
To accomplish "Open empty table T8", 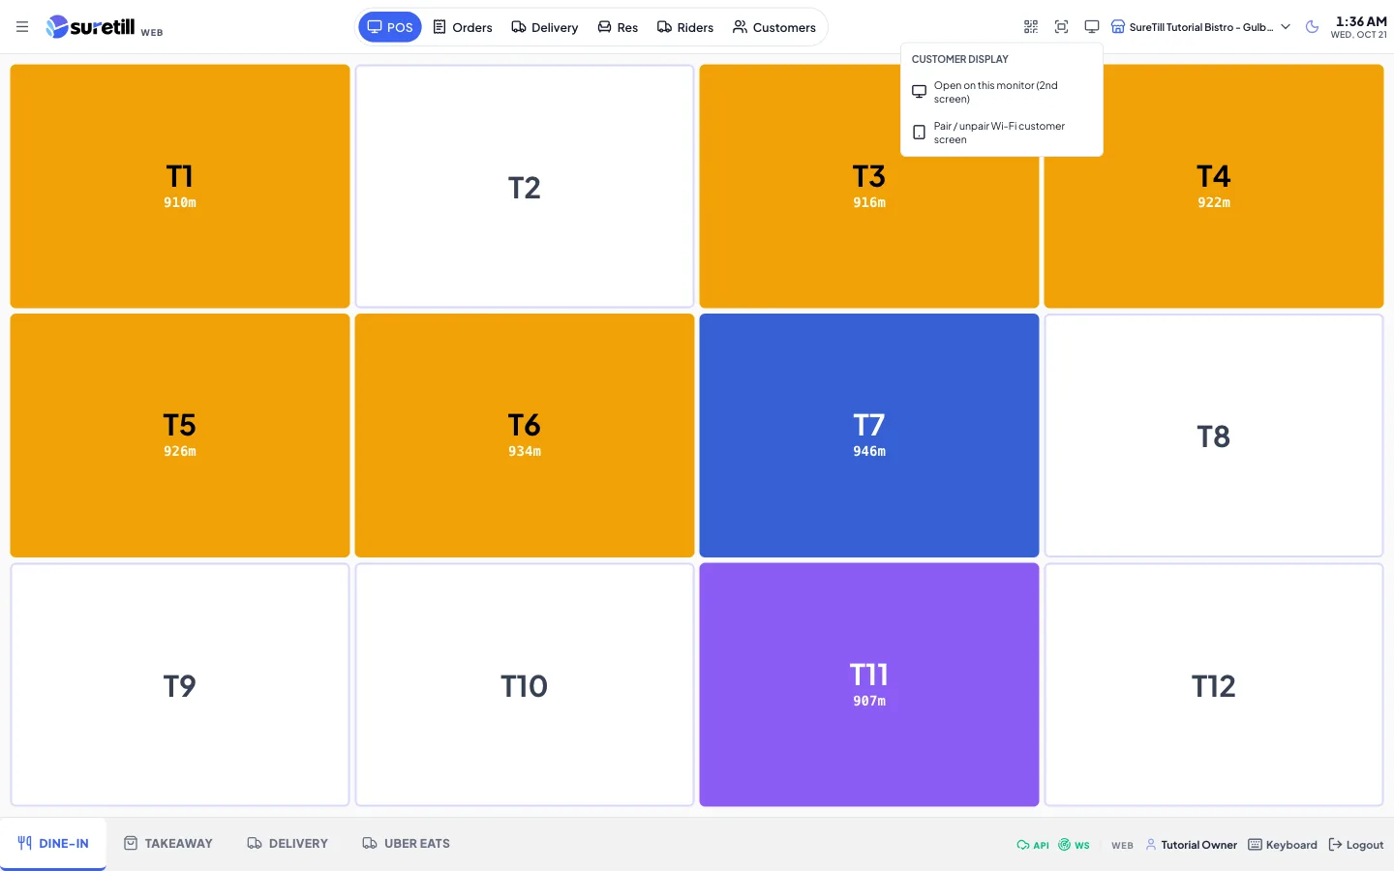I will tap(1214, 435).
